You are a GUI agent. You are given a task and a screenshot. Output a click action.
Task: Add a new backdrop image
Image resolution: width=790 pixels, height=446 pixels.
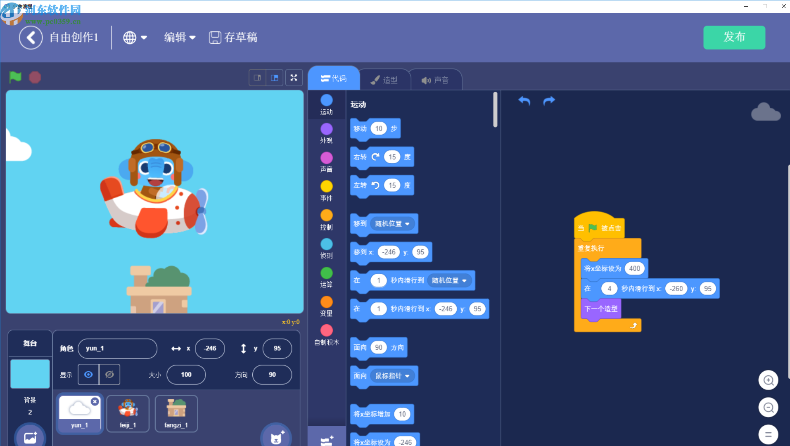pyautogui.click(x=30, y=437)
